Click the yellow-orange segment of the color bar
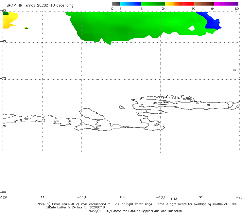 173,4
